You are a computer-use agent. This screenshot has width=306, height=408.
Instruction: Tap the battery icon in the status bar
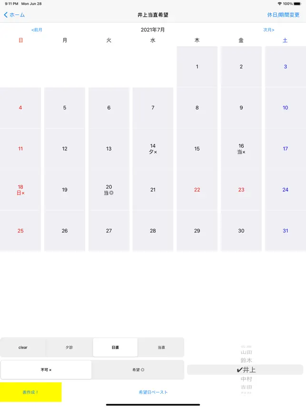click(x=297, y=3)
